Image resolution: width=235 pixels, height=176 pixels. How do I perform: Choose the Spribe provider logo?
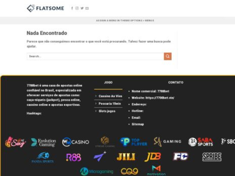(212, 157)
